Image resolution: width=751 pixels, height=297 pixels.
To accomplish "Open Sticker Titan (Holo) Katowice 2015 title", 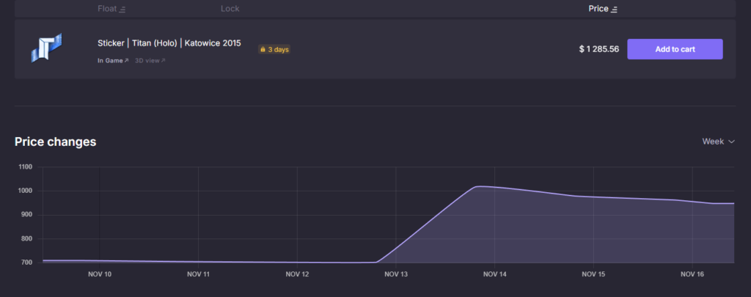I will 169,43.
